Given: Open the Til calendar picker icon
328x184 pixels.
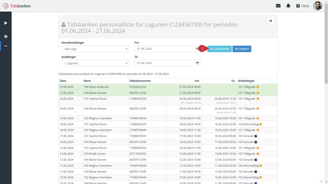Looking at the screenshot, I should click(x=197, y=63).
